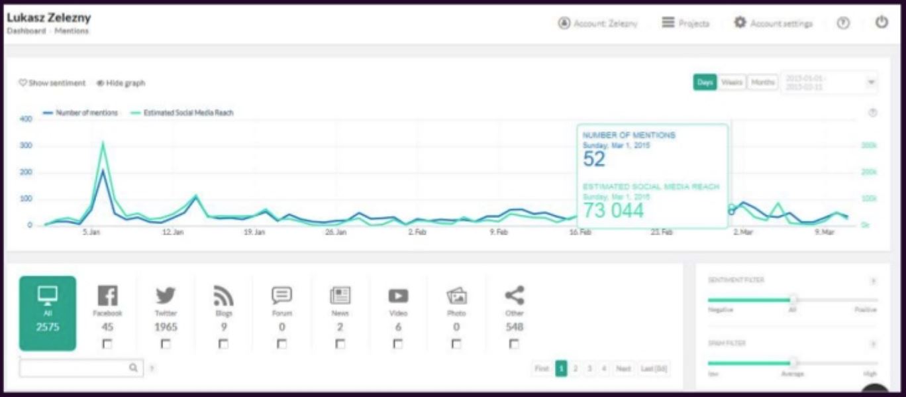Open the Projects menu
906x397 pixels.
[x=685, y=23]
